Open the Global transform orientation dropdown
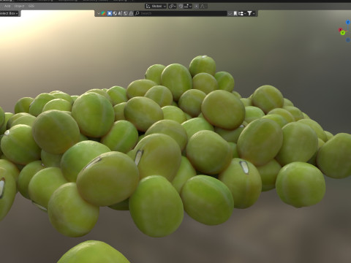 tap(156, 6)
